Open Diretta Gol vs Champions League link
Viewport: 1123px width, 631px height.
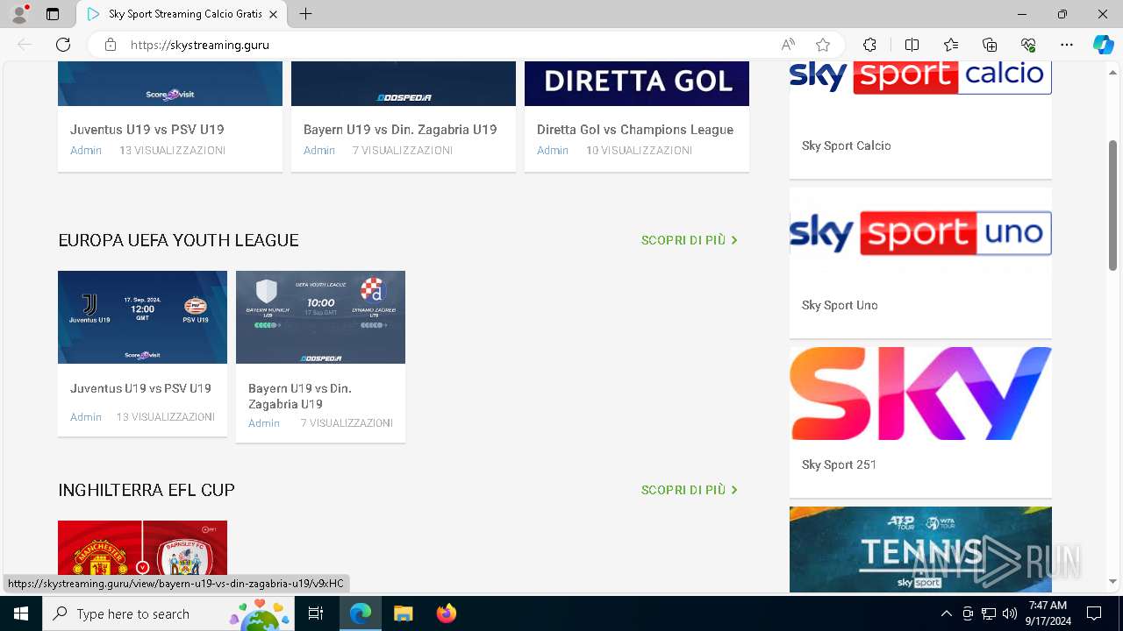point(635,130)
